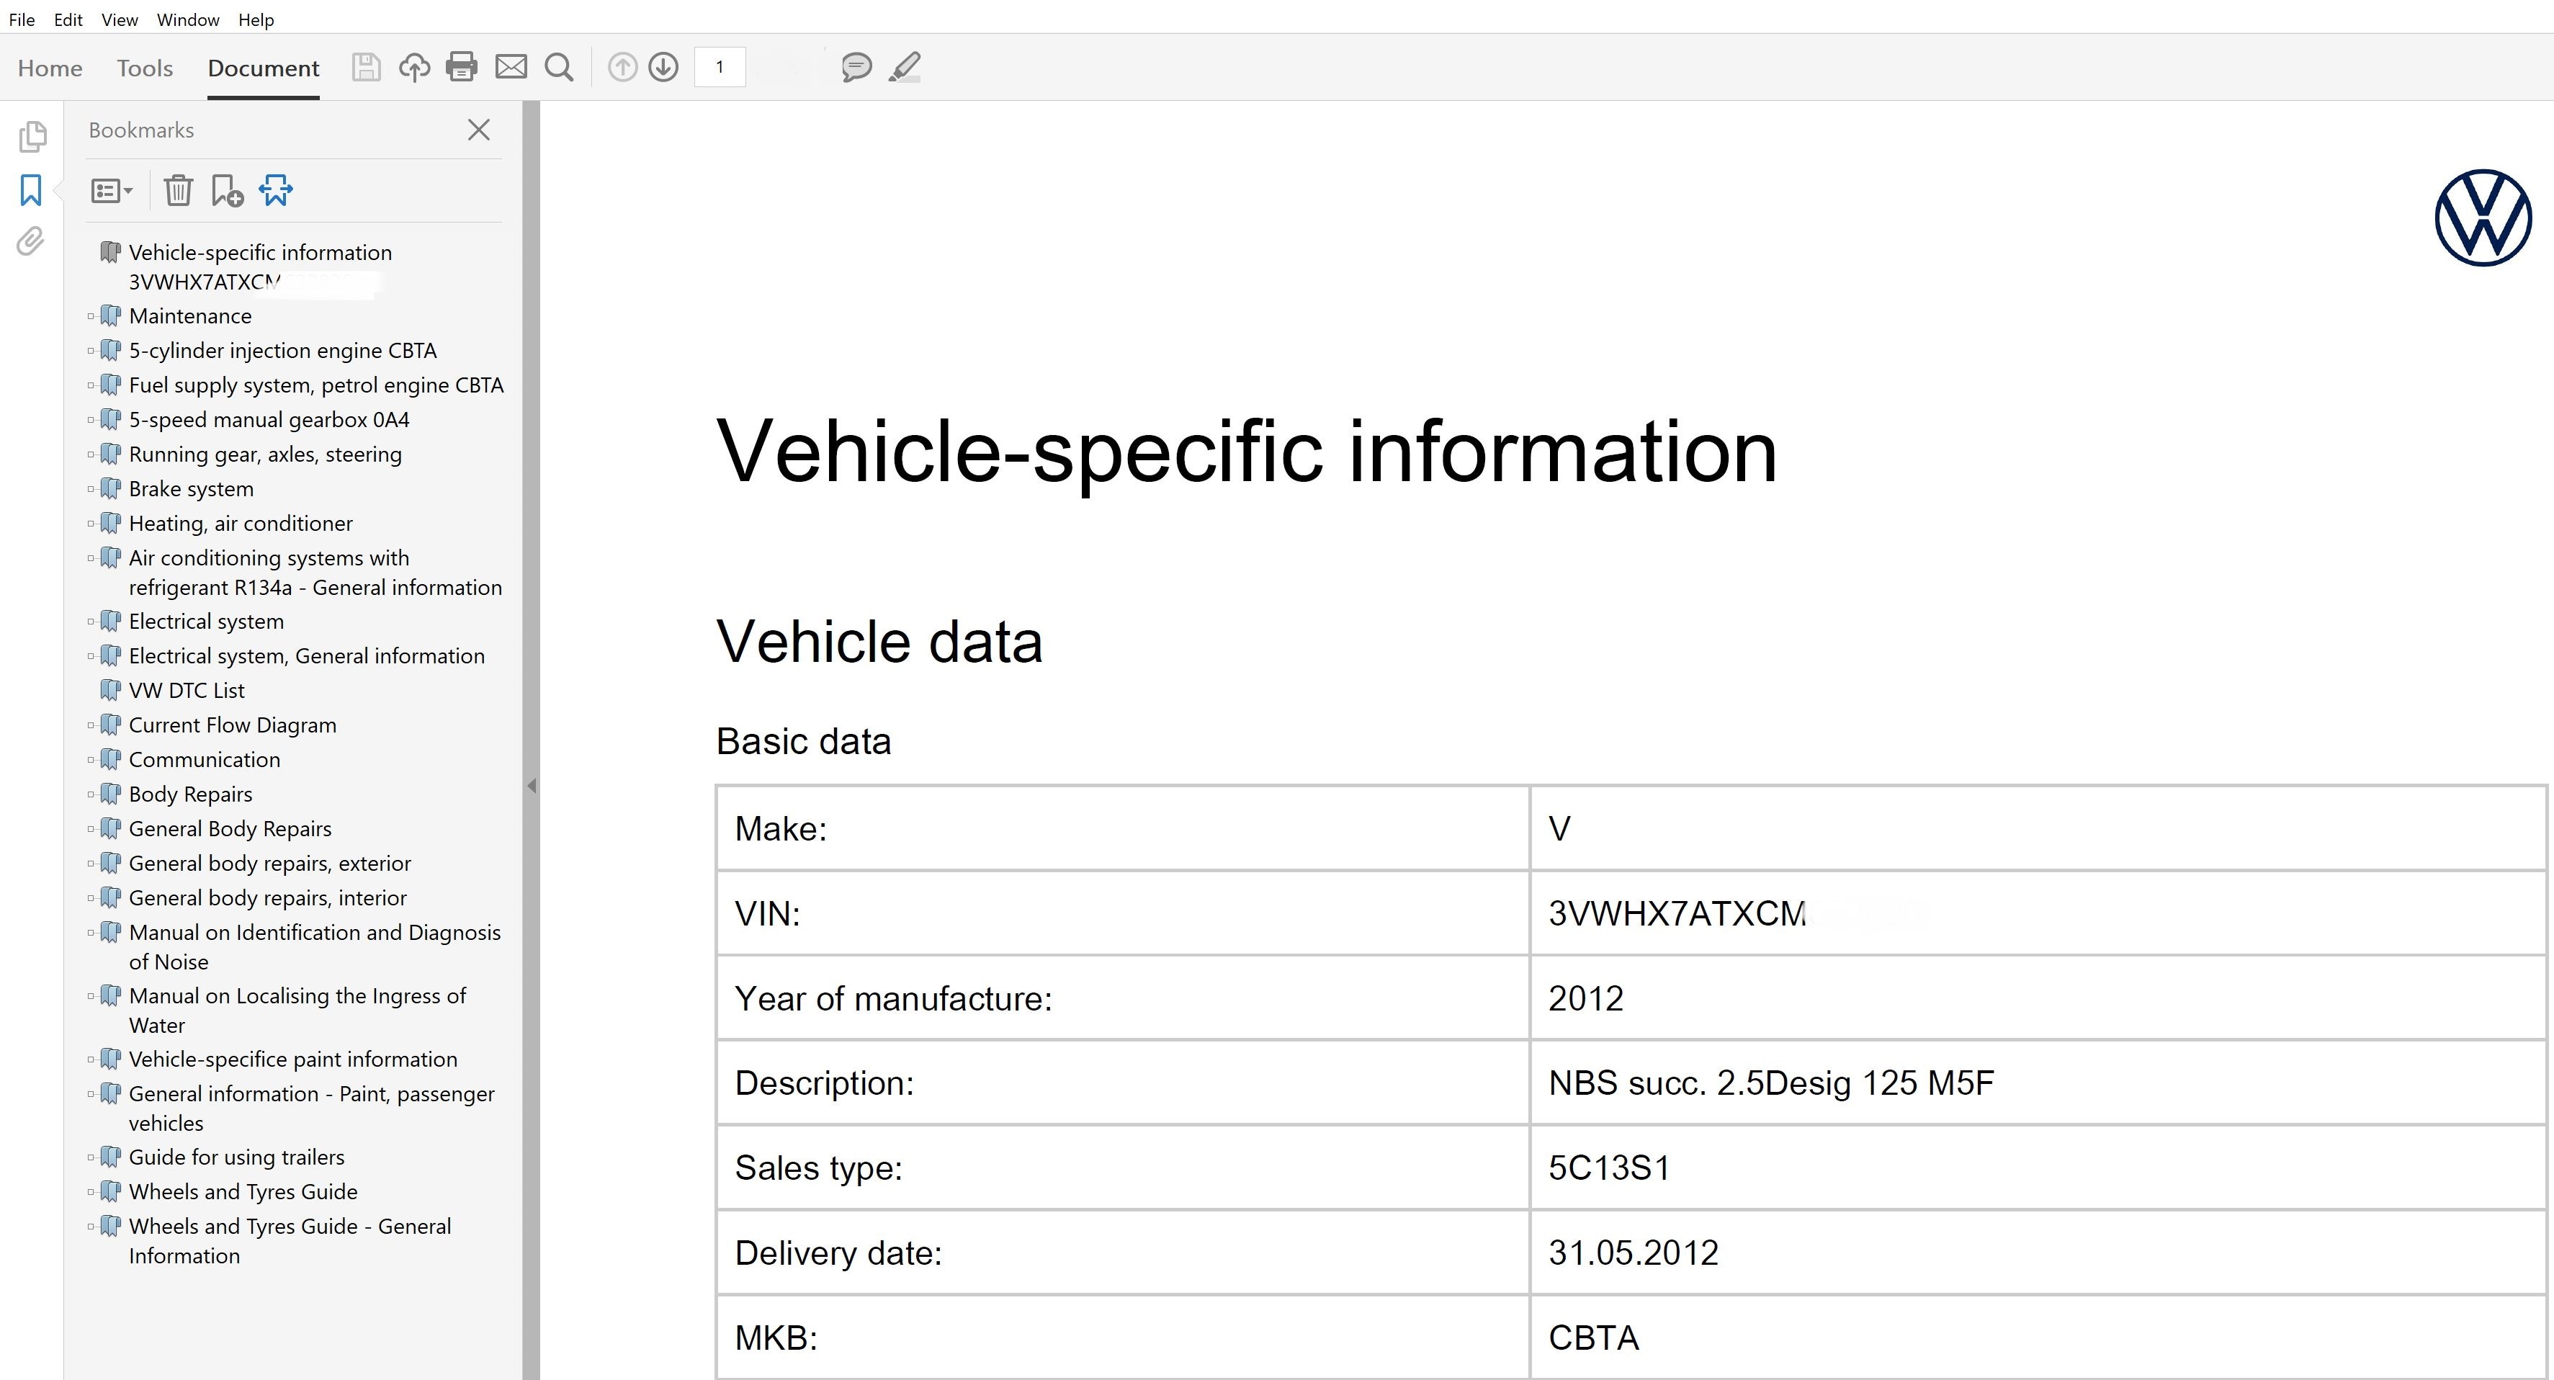2554x1380 pixels.
Task: Print the document using the printer icon
Action: pyautogui.click(x=462, y=68)
